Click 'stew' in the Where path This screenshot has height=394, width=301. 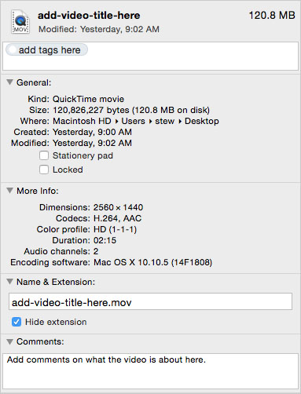point(164,121)
